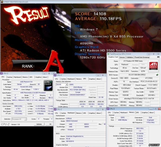Select the Graphics Card tab in GPU-Z
The width and height of the screenshot is (161, 147).
[x=113, y=57]
